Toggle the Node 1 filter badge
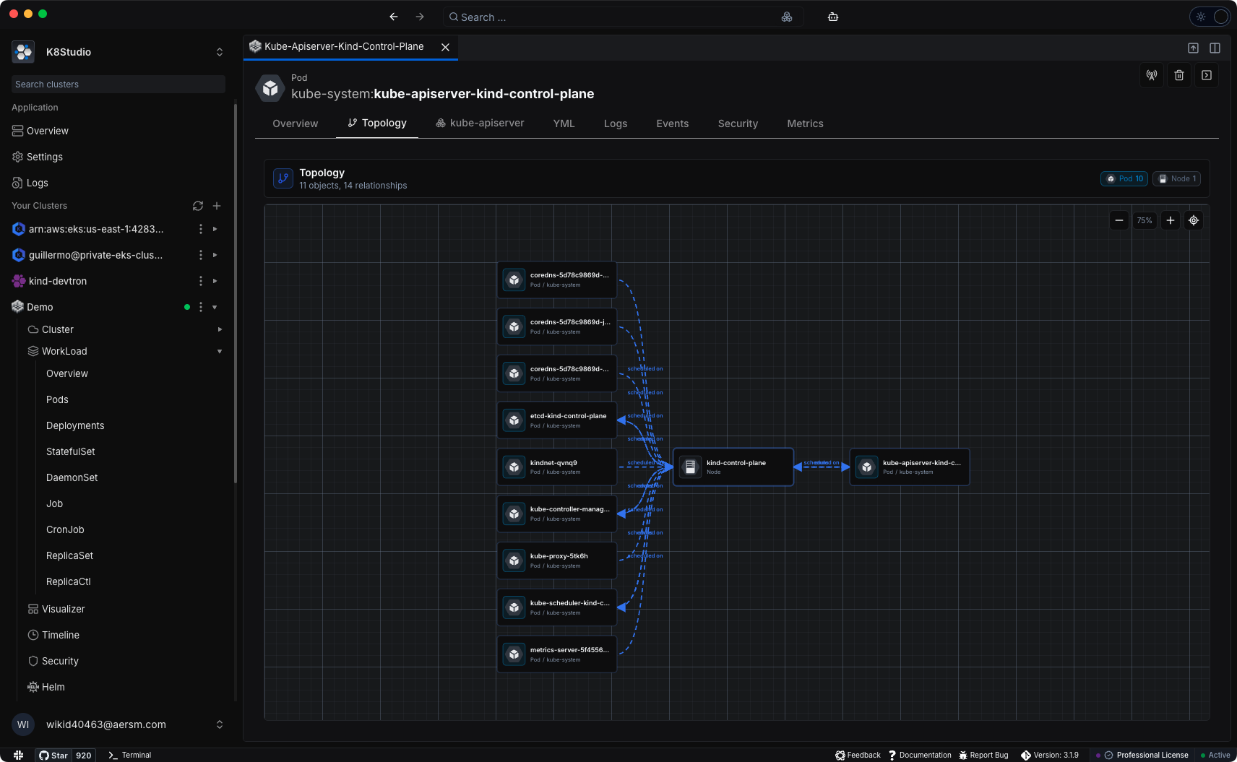 [1177, 178]
